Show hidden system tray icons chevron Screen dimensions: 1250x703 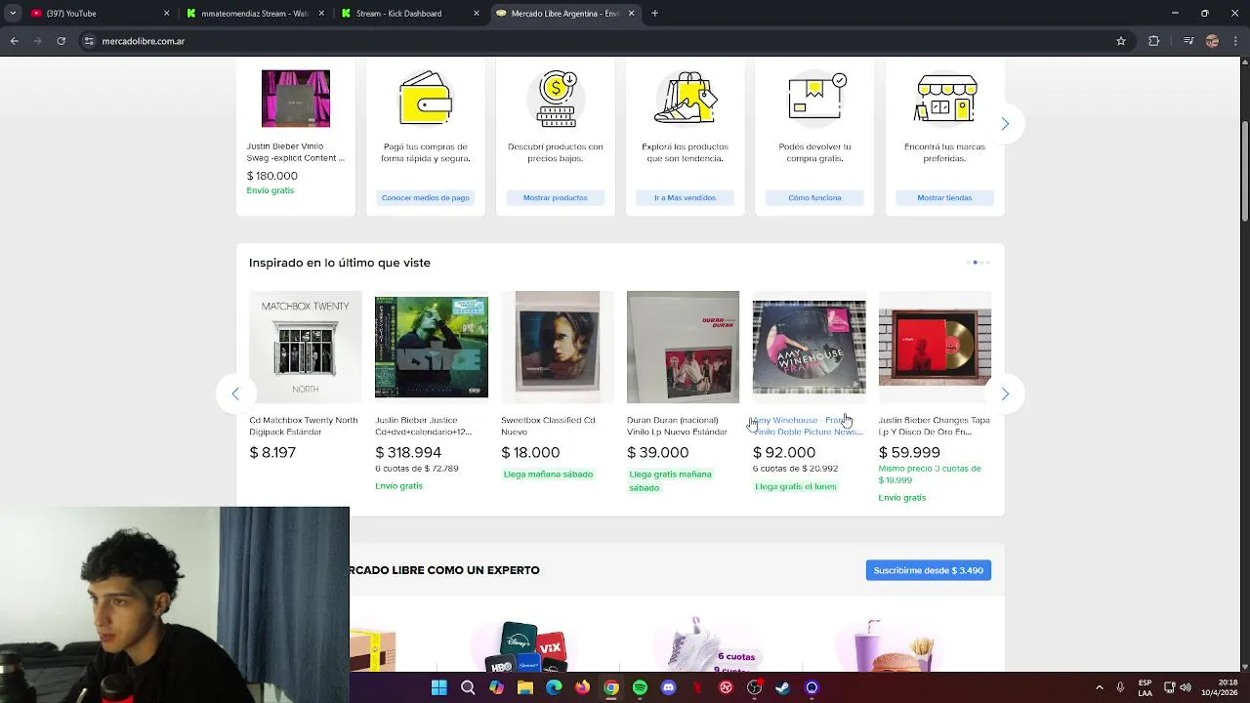1099,687
